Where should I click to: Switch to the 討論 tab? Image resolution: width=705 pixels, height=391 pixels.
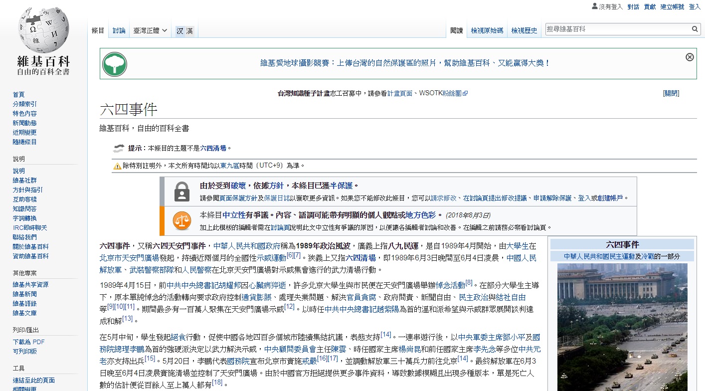[x=120, y=30]
